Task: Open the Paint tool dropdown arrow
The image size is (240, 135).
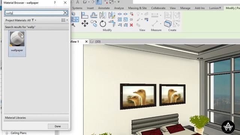Action: (77, 19)
